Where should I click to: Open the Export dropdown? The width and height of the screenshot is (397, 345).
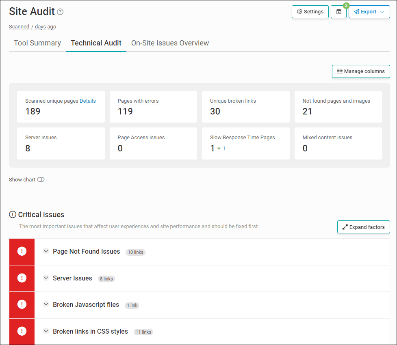tap(369, 12)
